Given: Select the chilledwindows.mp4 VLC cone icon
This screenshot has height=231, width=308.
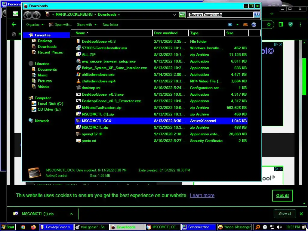Looking at the screenshot, I should [x=78, y=81].
